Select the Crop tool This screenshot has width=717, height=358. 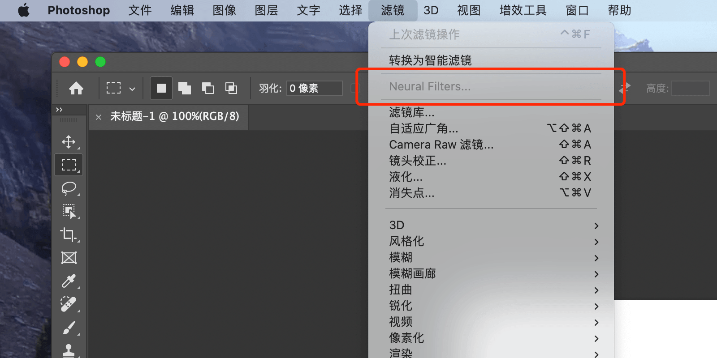(69, 234)
